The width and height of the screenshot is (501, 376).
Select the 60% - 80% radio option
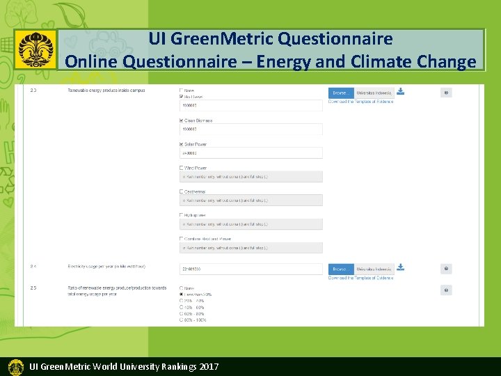pyautogui.click(x=181, y=313)
